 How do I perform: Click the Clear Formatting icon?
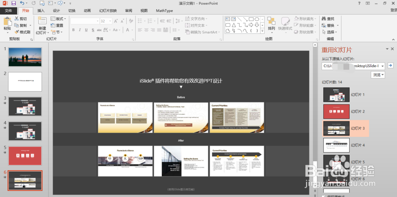coord(131,21)
